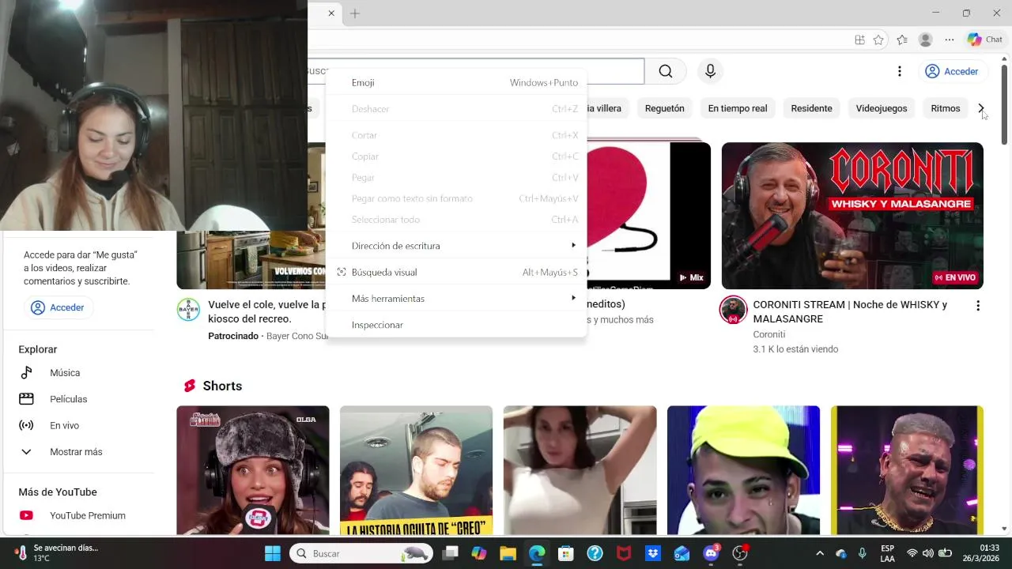Open Edge settings and more menu
This screenshot has width=1012, height=569.
point(950,40)
